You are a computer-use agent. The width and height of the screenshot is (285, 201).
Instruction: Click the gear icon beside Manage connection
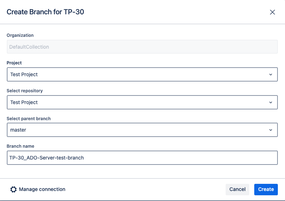[13, 190]
